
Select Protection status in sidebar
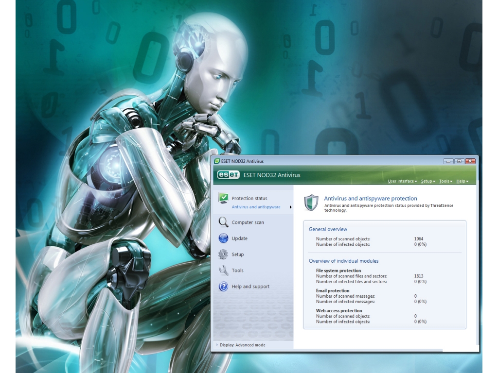[249, 198]
